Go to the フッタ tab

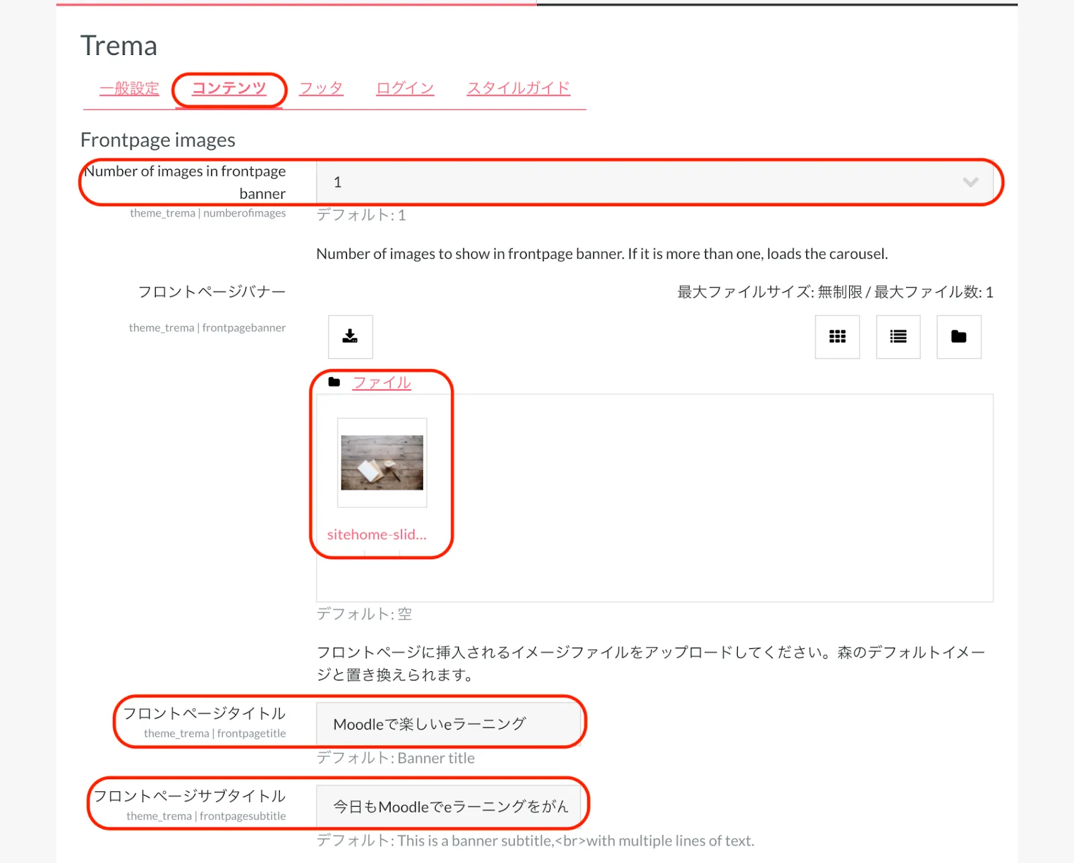point(321,89)
